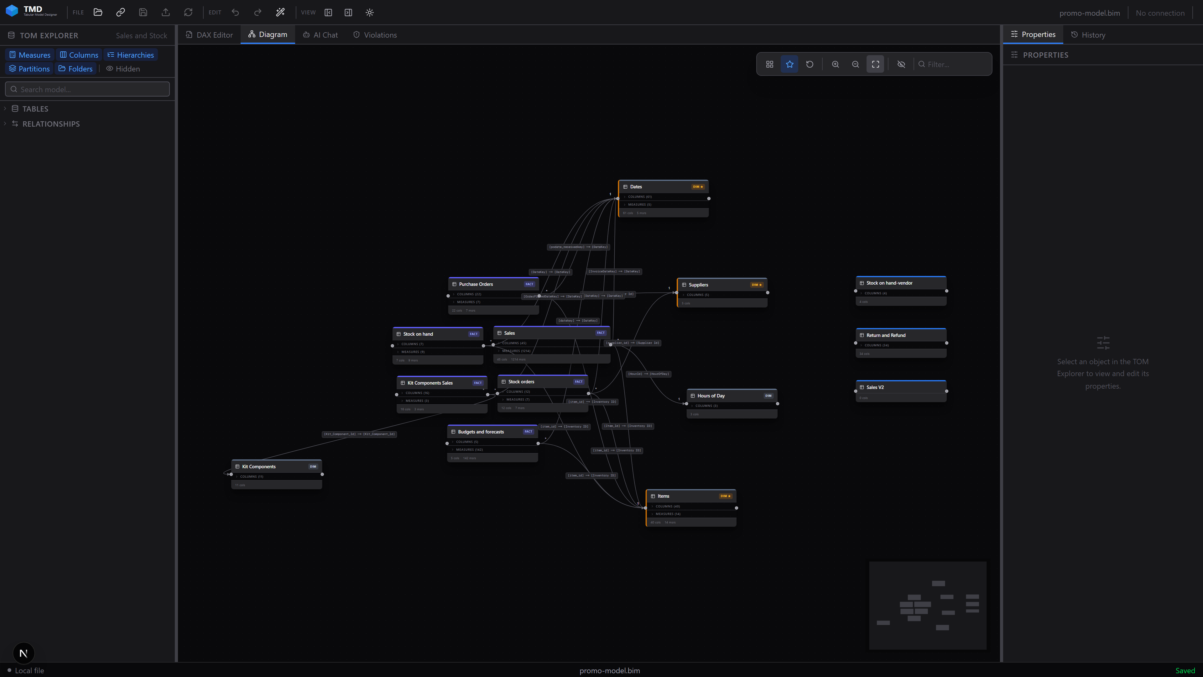Click the Local file status entry
Viewport: 1203px width, 677px height.
pyautogui.click(x=26, y=670)
